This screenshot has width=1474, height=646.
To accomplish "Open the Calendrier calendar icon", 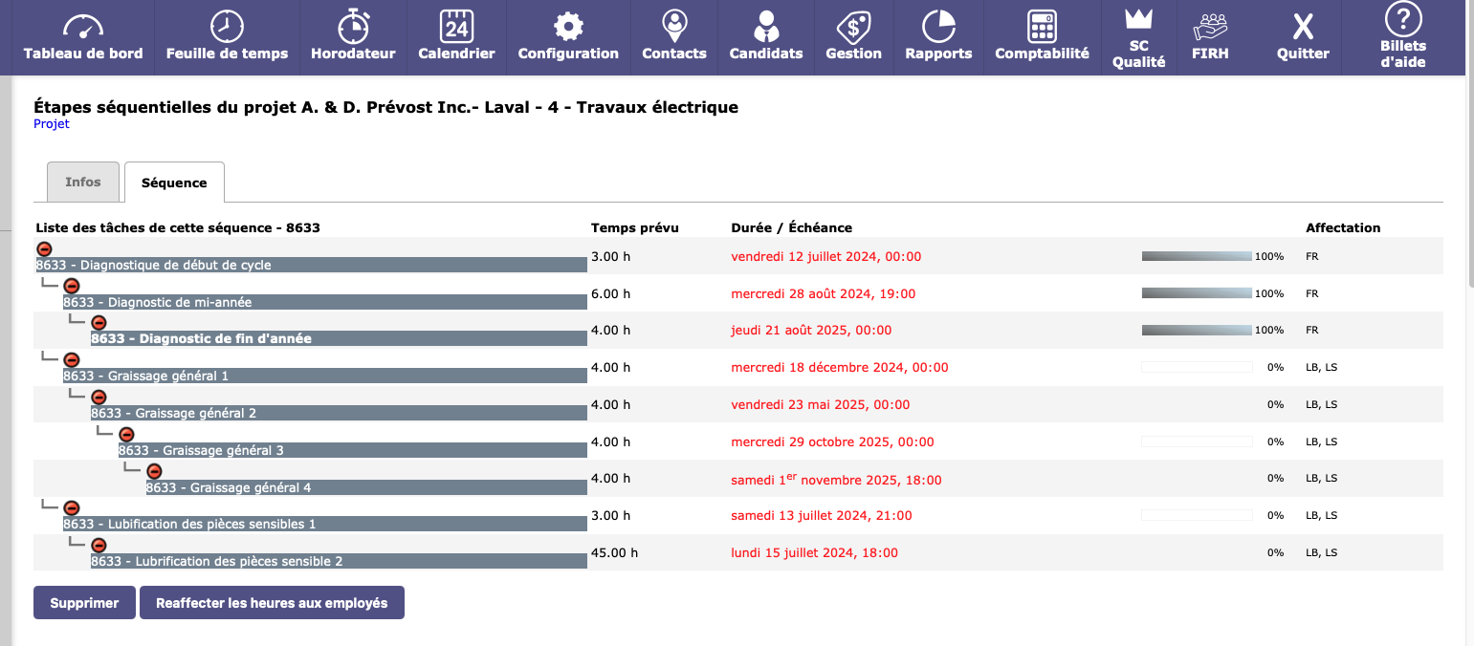I will [x=456, y=25].
